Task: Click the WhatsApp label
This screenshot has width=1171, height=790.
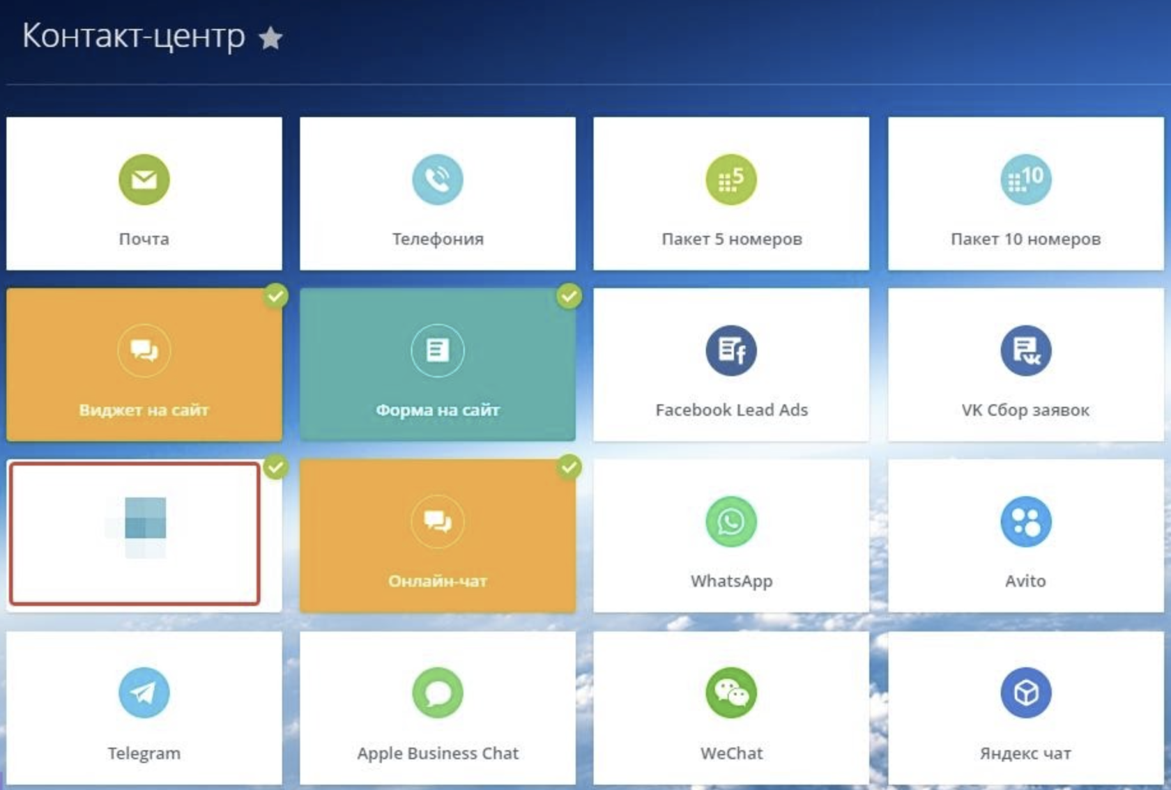Action: pos(732,581)
